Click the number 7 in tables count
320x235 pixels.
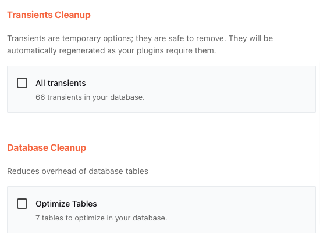click(38, 218)
